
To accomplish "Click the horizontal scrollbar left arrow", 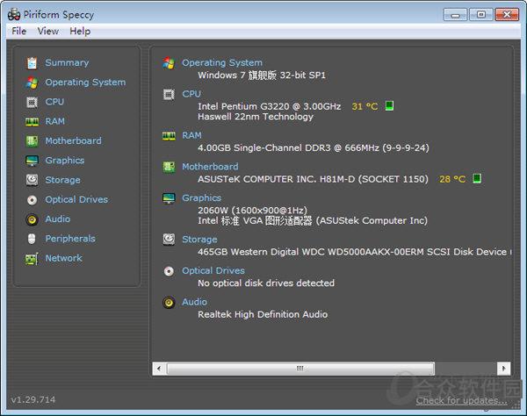I will pos(159,369).
